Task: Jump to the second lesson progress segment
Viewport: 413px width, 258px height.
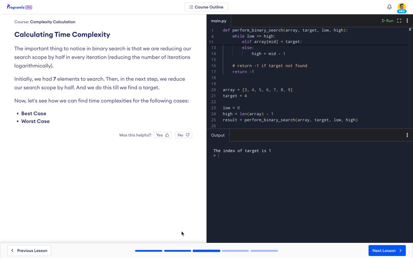Action: pos(178,251)
